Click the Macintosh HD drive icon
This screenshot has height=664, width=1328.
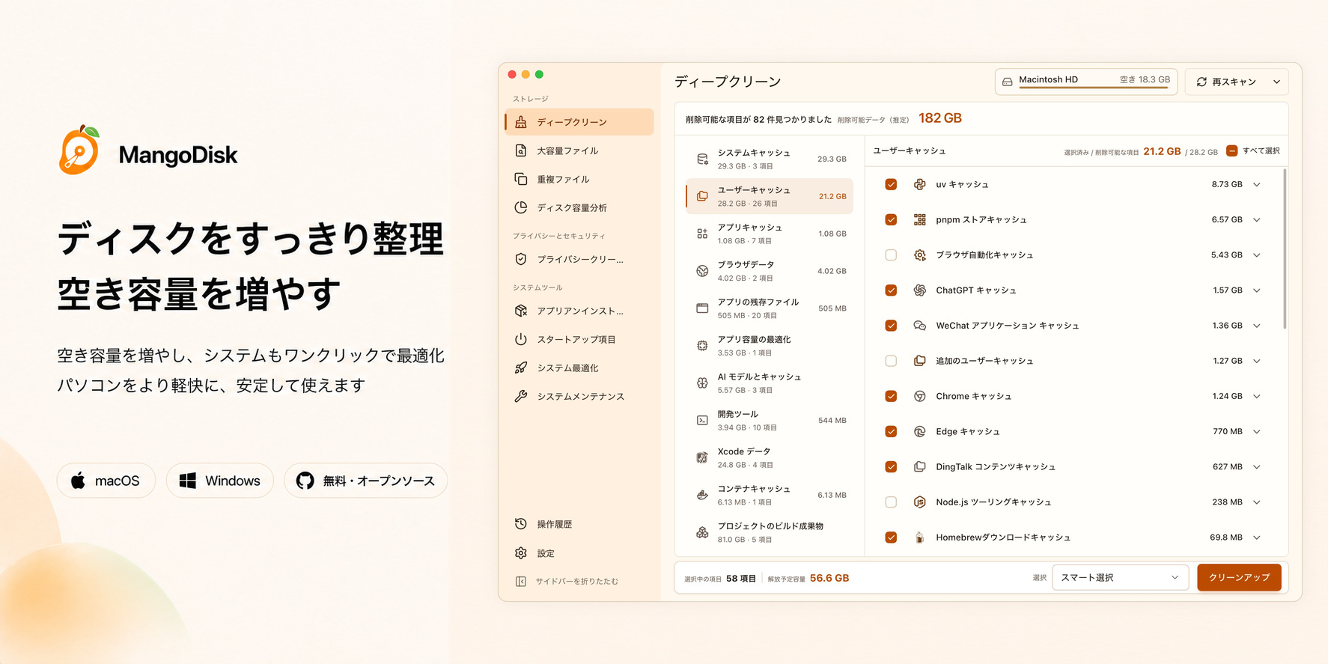click(x=1008, y=82)
